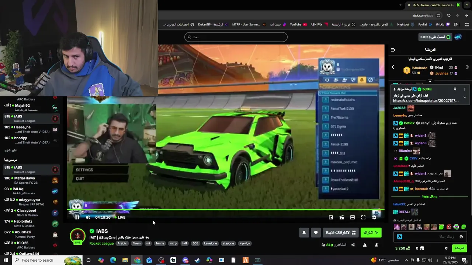The image size is (472, 265).
Task: Click the chat message input field
Action: pos(430,237)
